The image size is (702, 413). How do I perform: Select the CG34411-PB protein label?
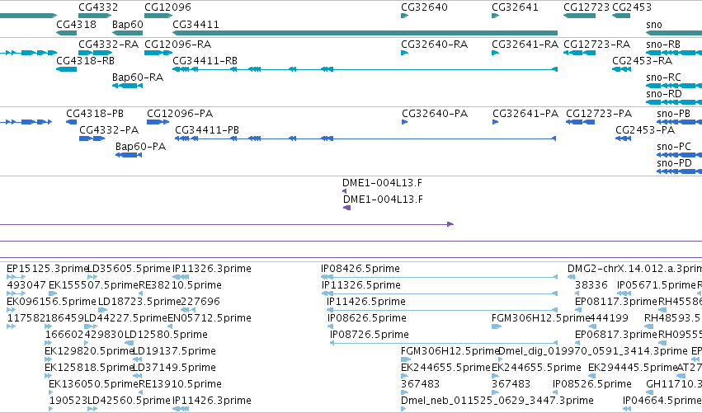pos(207,130)
